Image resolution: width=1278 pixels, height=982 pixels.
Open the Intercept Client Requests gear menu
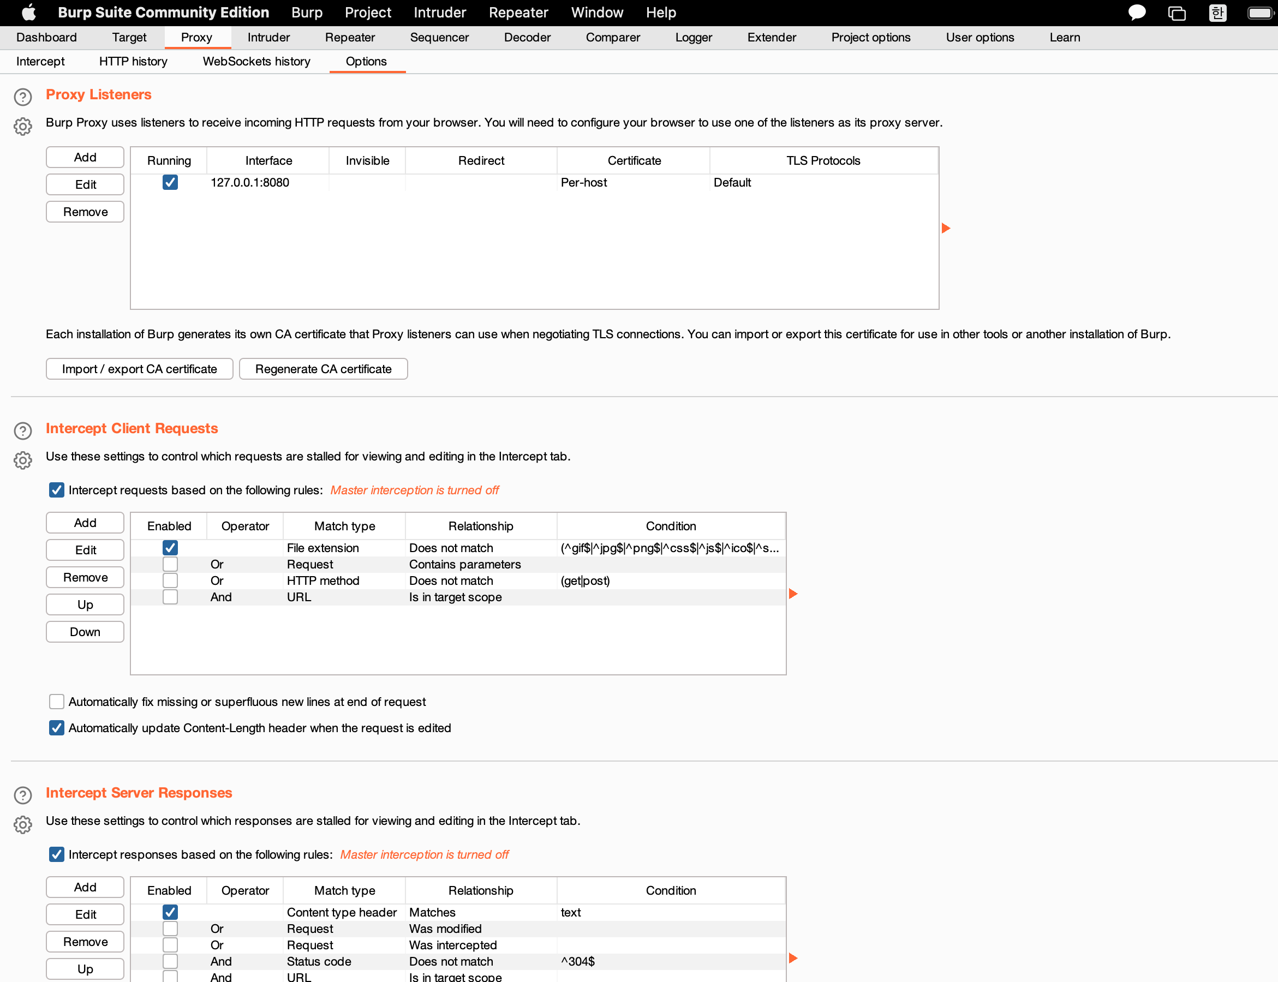(x=23, y=460)
